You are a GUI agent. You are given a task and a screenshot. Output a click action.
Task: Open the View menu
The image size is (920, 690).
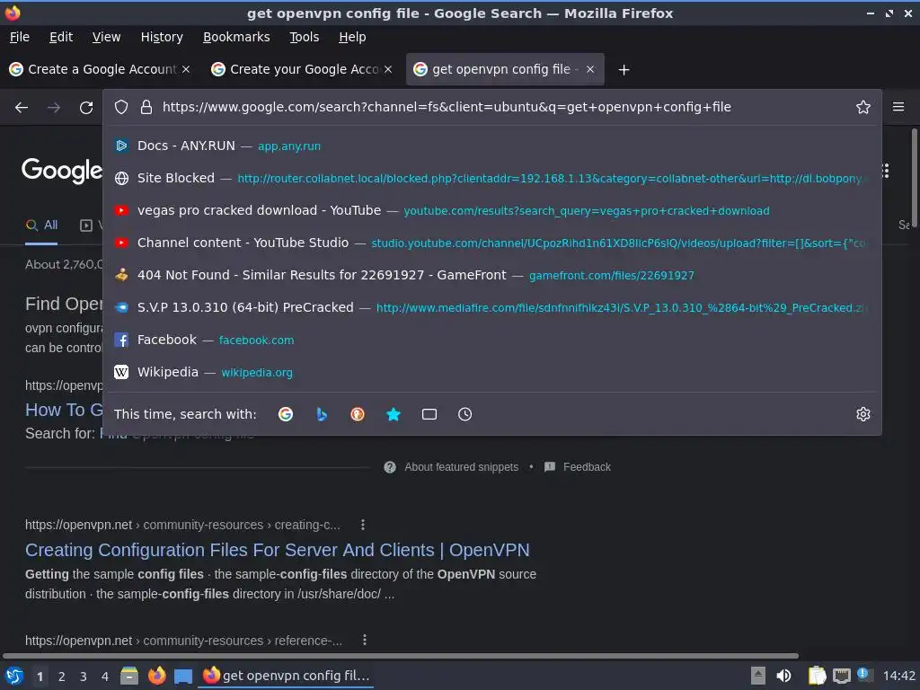click(x=106, y=37)
